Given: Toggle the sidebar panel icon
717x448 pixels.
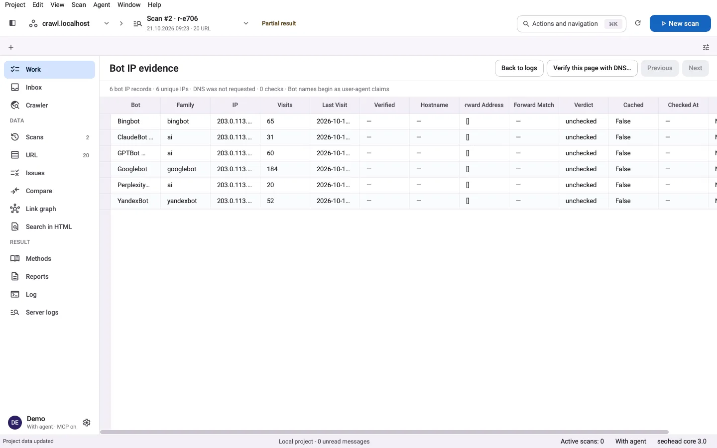Looking at the screenshot, I should pos(12,23).
